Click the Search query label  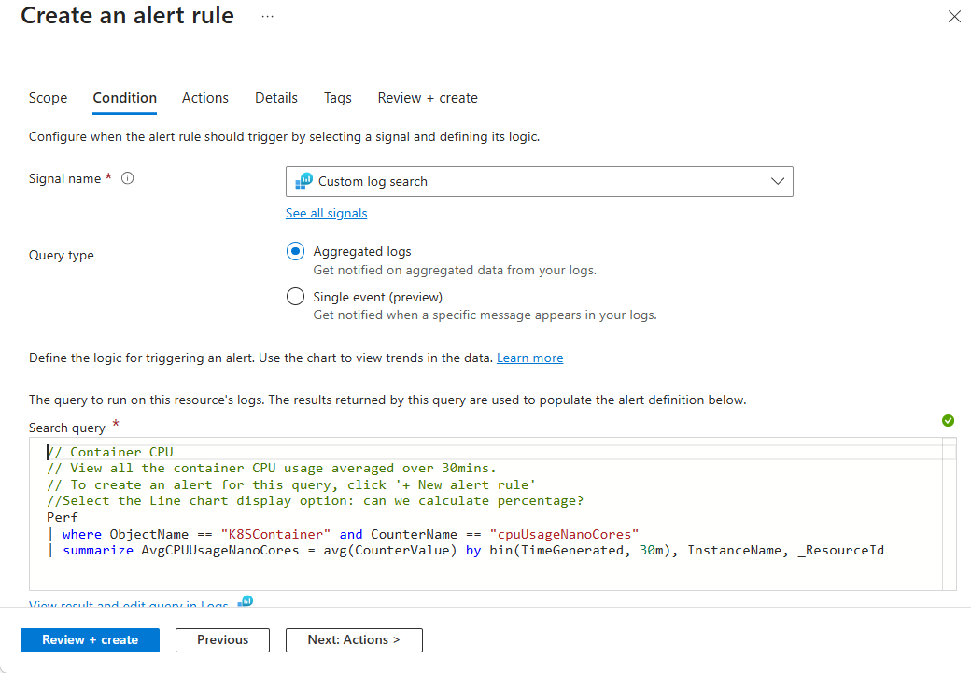pyautogui.click(x=67, y=428)
